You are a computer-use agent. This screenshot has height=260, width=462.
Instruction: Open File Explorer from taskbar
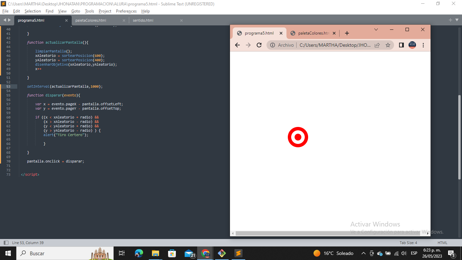click(x=155, y=253)
